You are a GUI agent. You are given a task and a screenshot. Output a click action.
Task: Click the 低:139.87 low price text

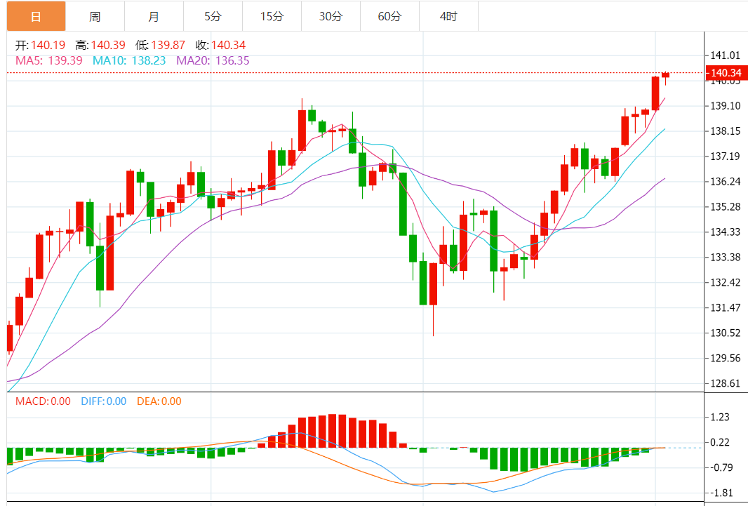pyautogui.click(x=160, y=46)
